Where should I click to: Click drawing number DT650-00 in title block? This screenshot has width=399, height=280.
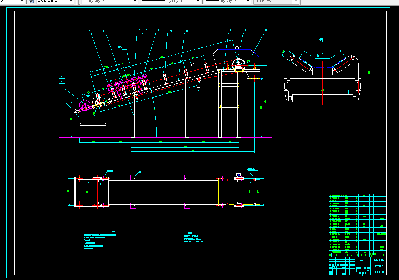pyautogui.click(x=379, y=272)
